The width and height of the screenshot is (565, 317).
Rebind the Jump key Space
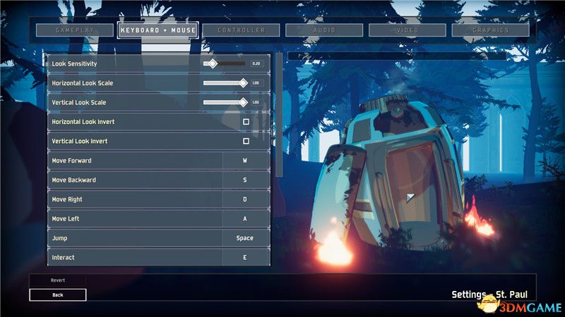coord(245,238)
